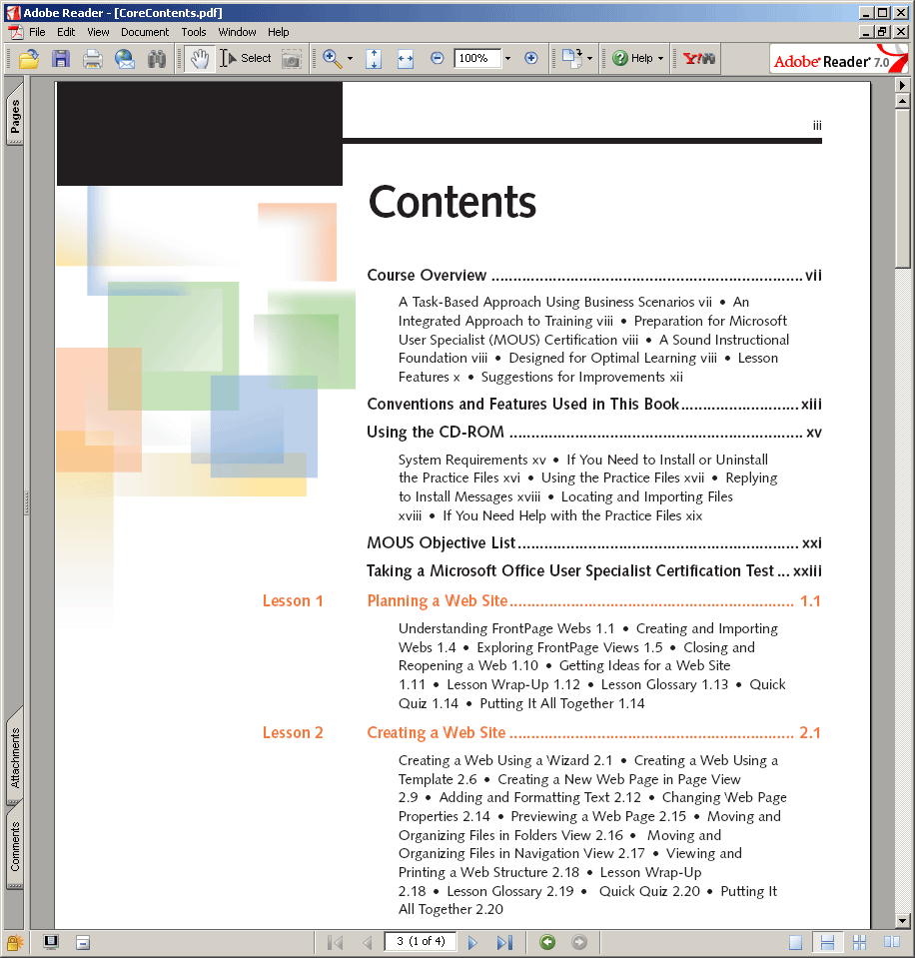The height and width of the screenshot is (958, 915).
Task: Click the page number field 3 (1 of 4)
Action: [421, 941]
